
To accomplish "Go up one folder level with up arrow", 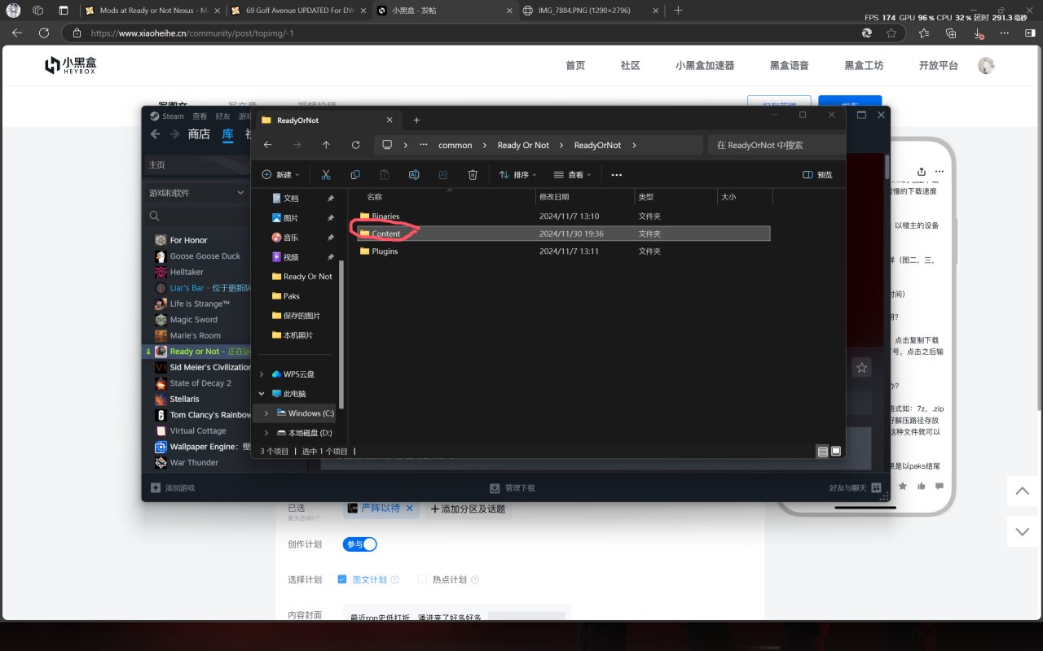I will (x=326, y=145).
